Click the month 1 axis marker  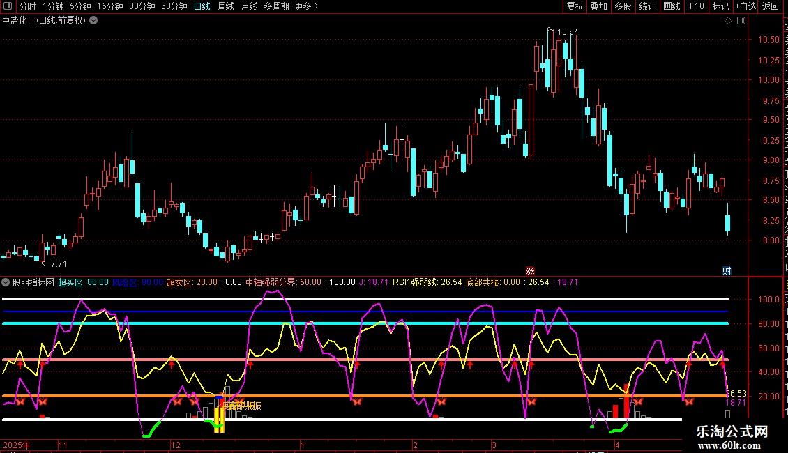[x=303, y=445]
